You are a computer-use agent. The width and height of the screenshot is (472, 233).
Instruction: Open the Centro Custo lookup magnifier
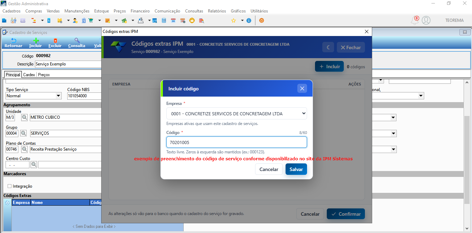click(x=34, y=164)
